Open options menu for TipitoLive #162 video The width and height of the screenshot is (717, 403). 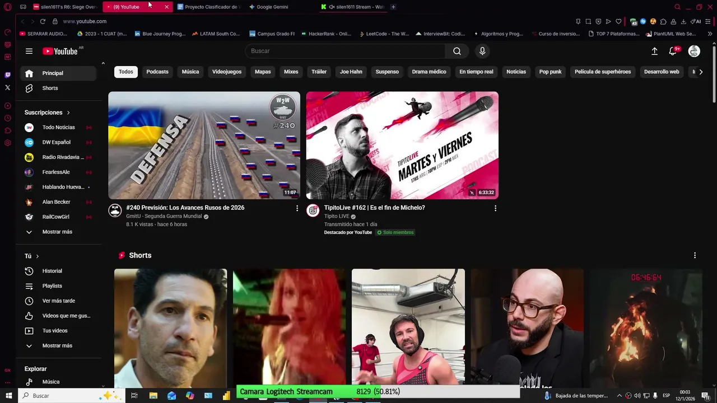495,208
